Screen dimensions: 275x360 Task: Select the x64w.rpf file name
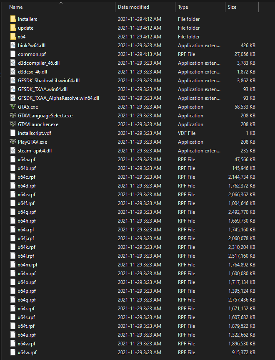[27, 352]
